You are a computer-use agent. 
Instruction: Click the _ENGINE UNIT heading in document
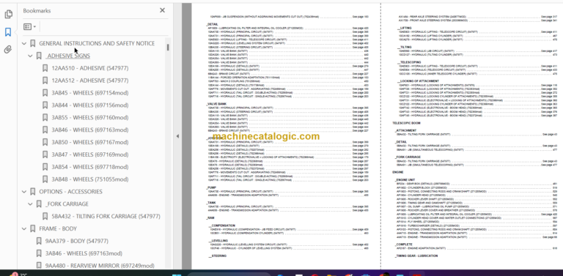405,180
